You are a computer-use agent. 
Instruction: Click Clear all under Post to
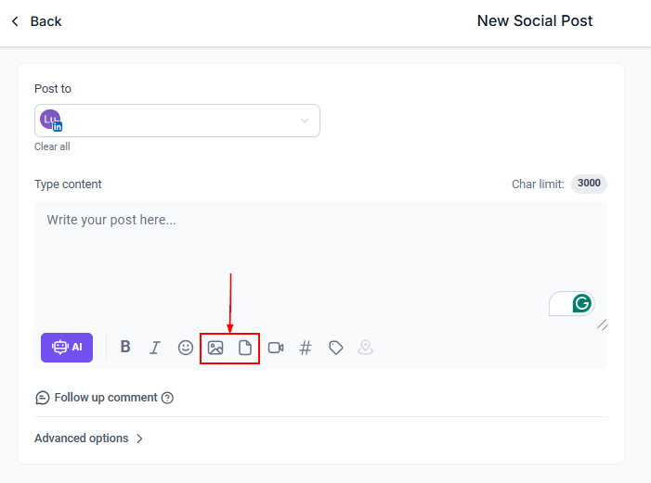[52, 146]
